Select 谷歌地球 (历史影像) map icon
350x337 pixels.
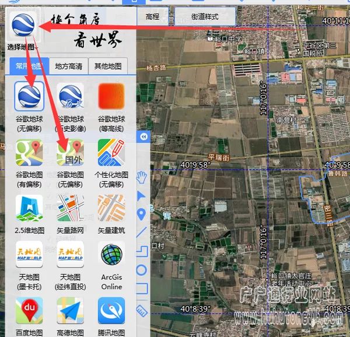coord(71,96)
